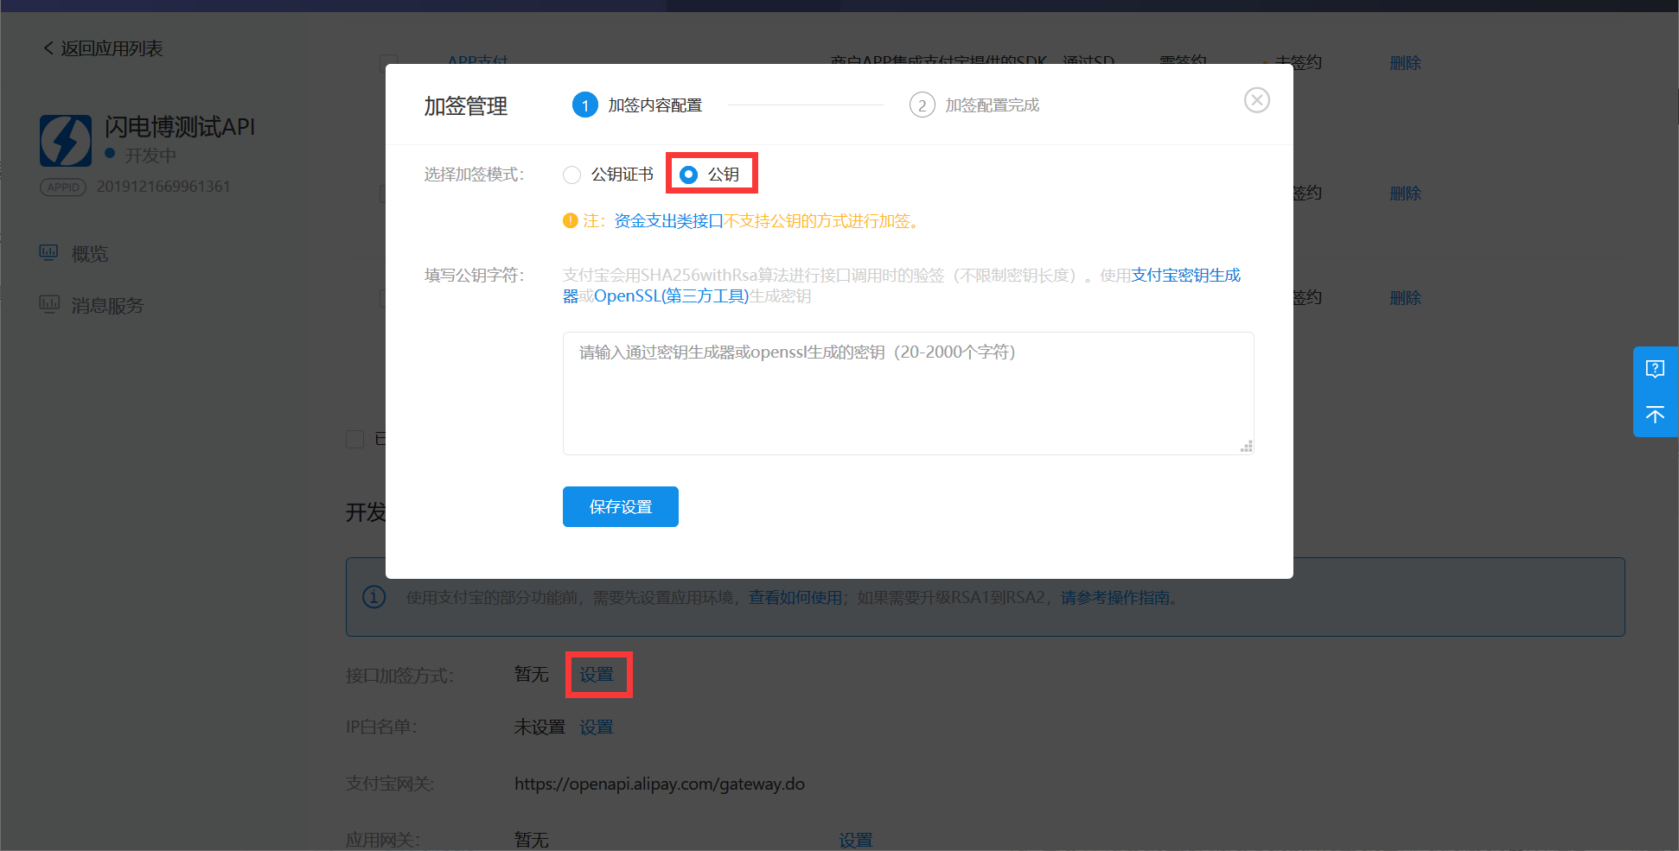Click 设置 for IP白名单
Image resolution: width=1679 pixels, height=851 pixels.
pos(596,727)
